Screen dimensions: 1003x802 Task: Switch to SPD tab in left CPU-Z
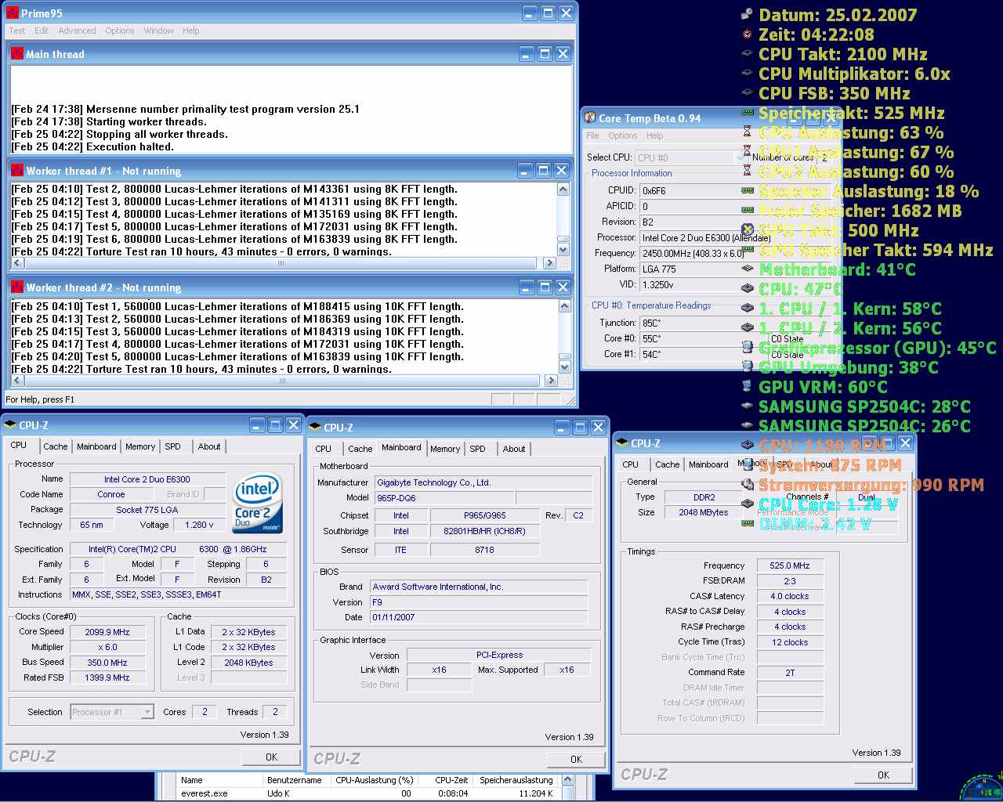pos(173,446)
